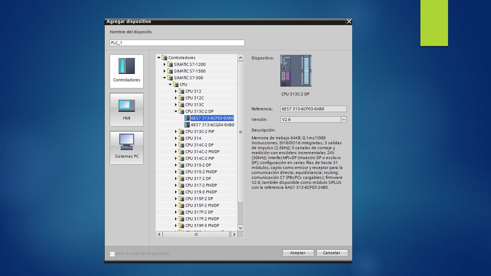
Task: Select the 'CPU 317-2 DP' tree label
Action: point(198,178)
